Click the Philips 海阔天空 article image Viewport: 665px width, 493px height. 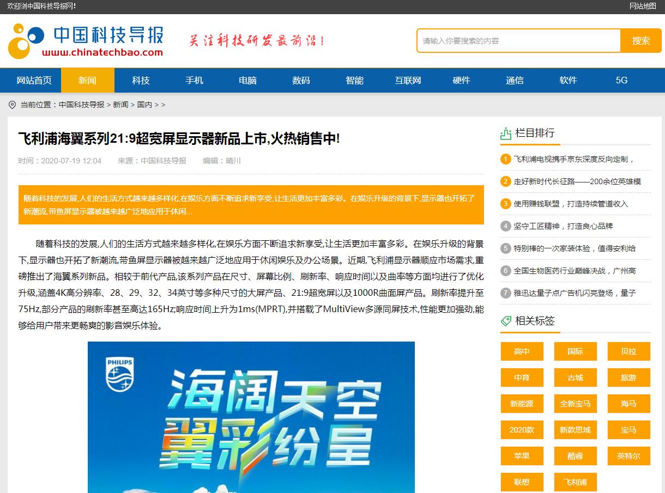coord(251,417)
